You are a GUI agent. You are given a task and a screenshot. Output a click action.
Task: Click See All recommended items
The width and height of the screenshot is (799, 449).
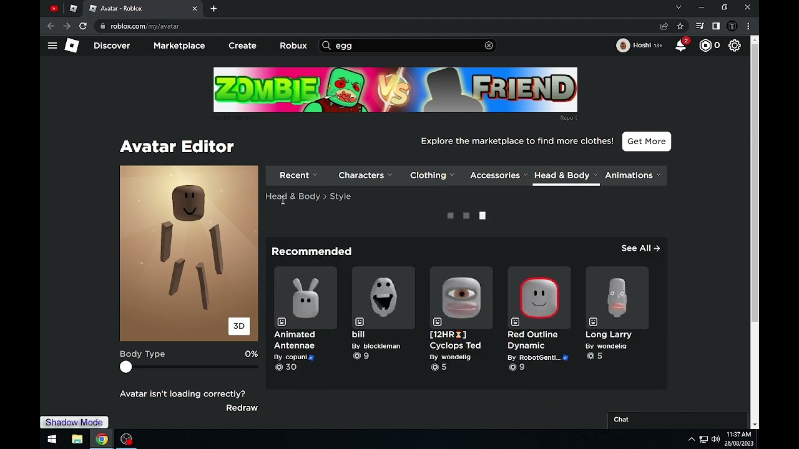point(640,248)
